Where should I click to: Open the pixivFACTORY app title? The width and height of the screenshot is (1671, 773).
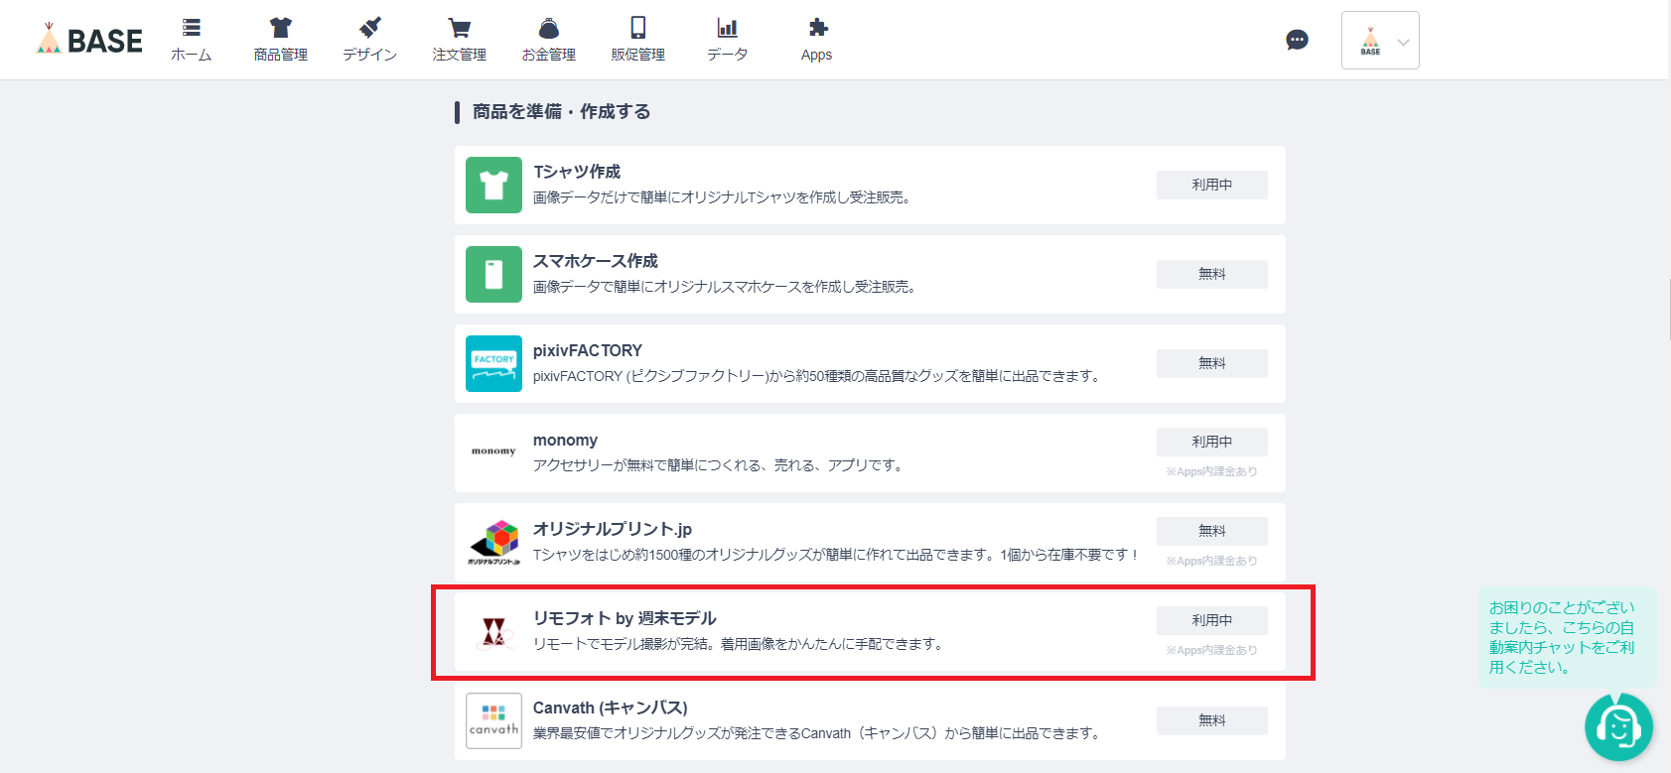588,350
